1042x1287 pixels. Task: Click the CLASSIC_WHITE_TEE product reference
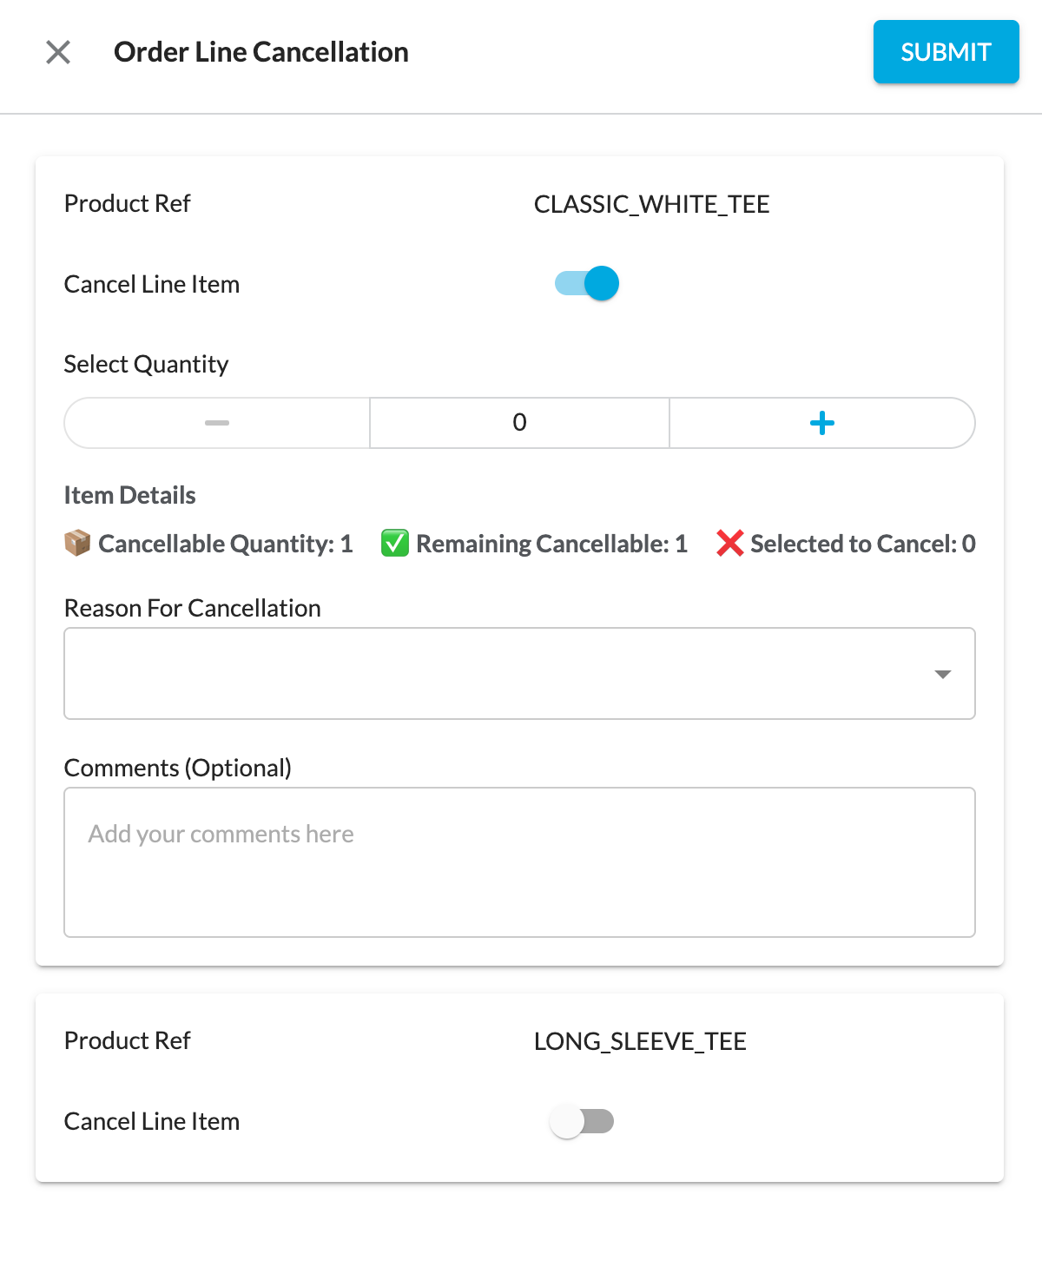pos(651,204)
